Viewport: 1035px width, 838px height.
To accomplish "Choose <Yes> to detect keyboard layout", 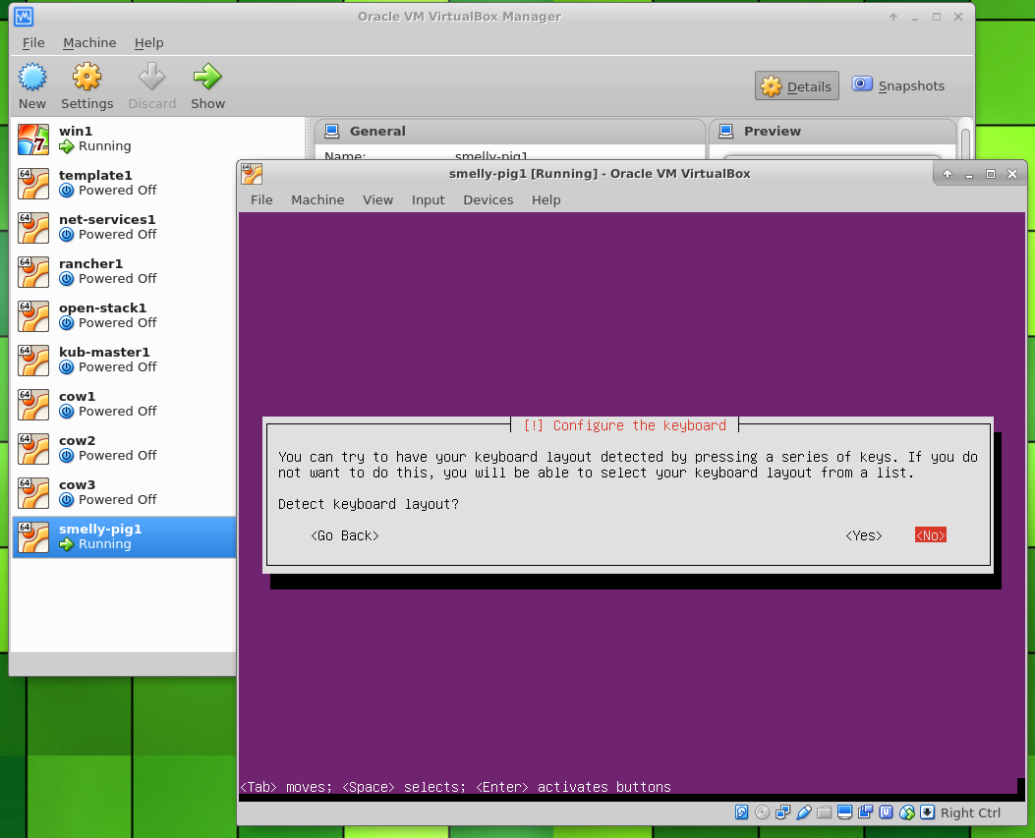I will point(863,535).
